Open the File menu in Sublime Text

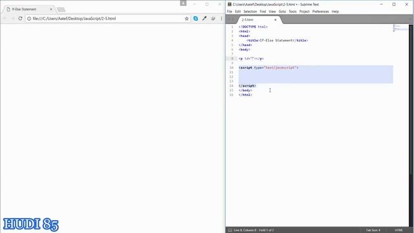[230, 12]
